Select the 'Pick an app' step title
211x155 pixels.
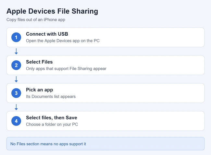point(39,90)
